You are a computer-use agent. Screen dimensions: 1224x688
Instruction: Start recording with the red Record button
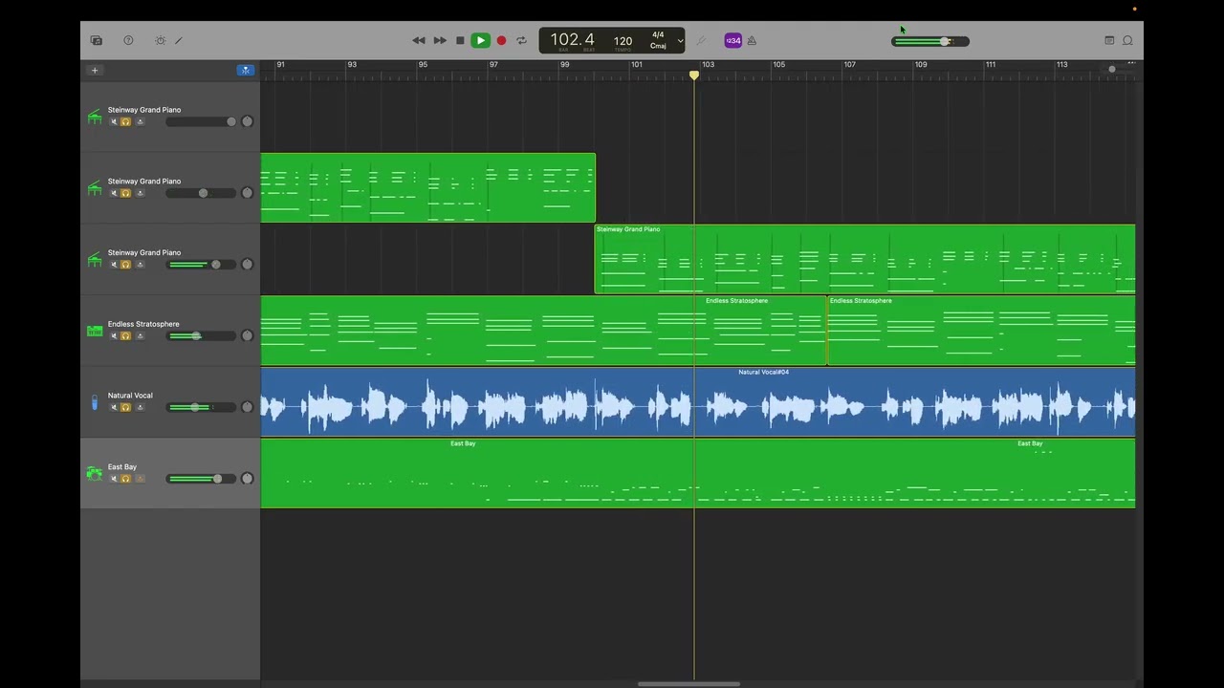[x=501, y=40]
